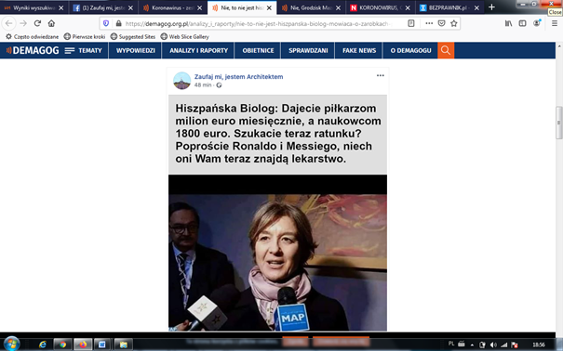Open Chrome from the taskbar

tap(62, 344)
